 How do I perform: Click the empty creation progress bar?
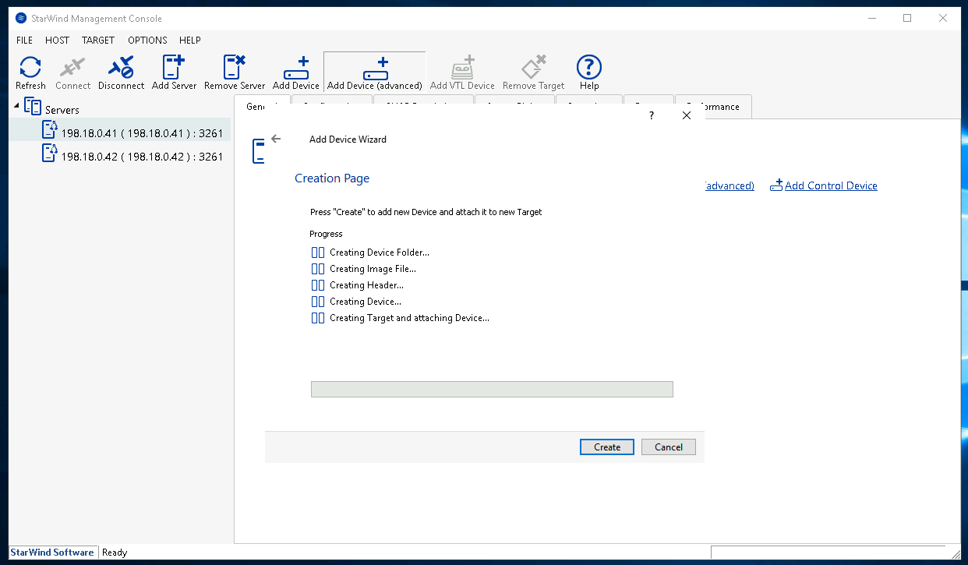(x=491, y=389)
